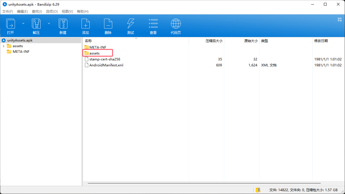
Task: Click compressed size 609 of AndroidManifest.xml
Action: [219, 65]
